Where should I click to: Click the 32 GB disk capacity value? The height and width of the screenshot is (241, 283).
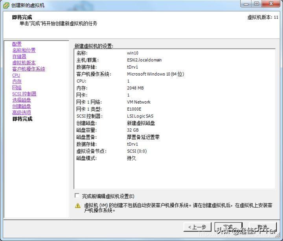(x=133, y=130)
